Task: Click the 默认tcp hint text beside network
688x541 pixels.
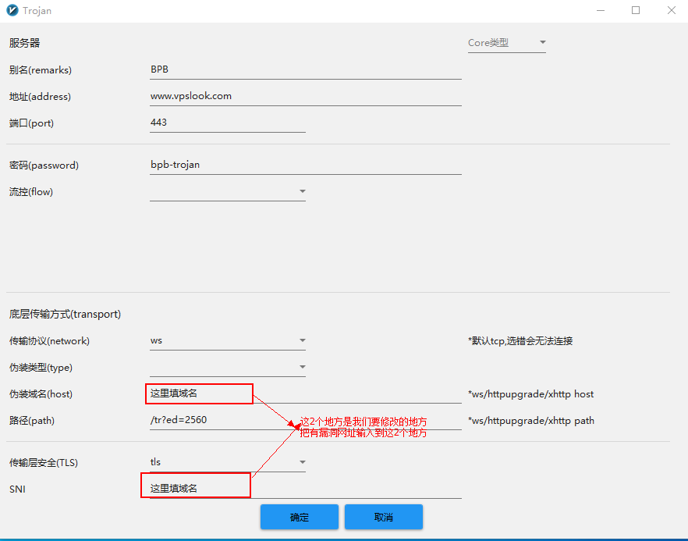Action: click(x=520, y=341)
